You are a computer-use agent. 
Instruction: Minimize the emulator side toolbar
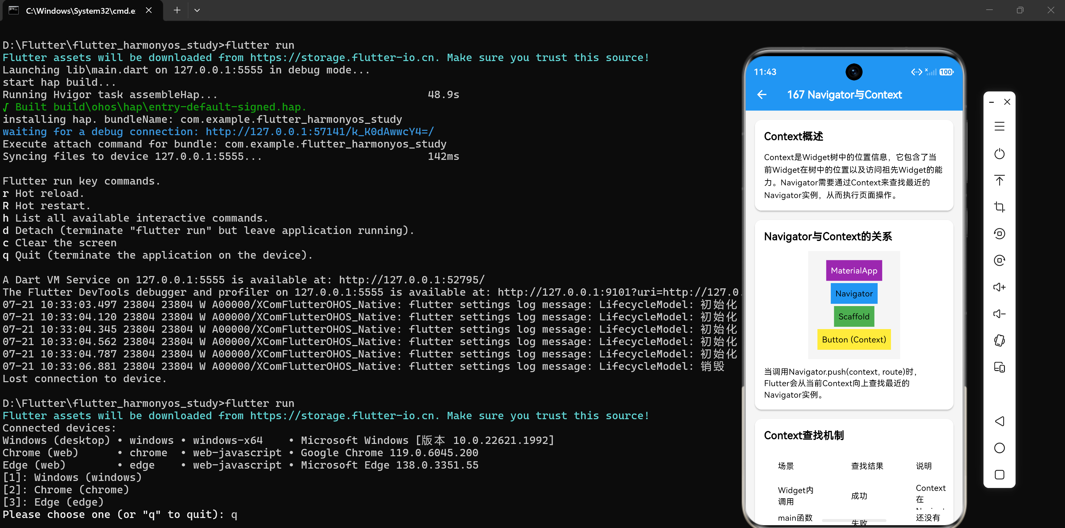click(x=991, y=102)
